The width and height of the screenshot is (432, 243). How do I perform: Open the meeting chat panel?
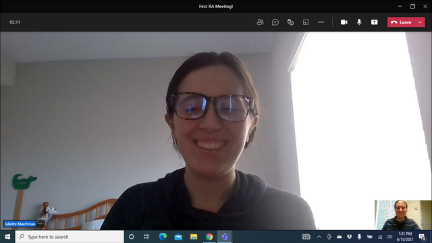tap(275, 22)
